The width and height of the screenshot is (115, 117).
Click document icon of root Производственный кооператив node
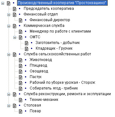9,3
